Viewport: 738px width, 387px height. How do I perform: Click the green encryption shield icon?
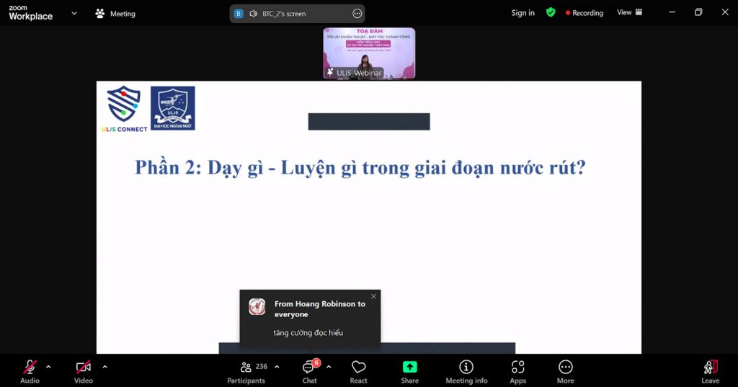(551, 12)
